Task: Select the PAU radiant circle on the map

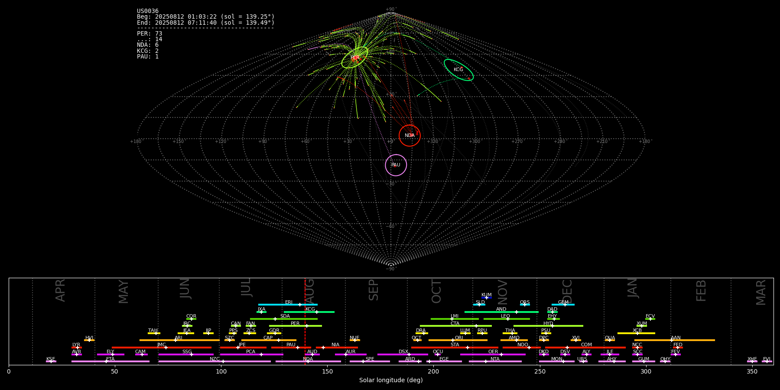Action: coord(396,165)
